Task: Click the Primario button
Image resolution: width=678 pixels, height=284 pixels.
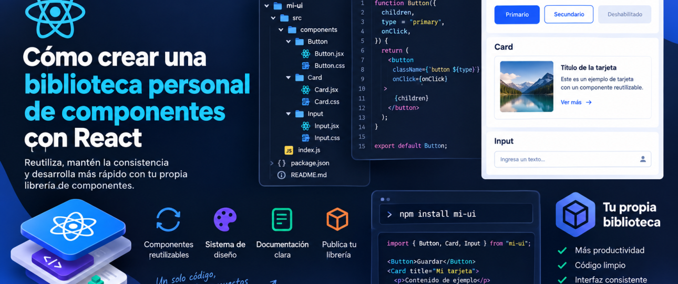Action: coord(517,15)
